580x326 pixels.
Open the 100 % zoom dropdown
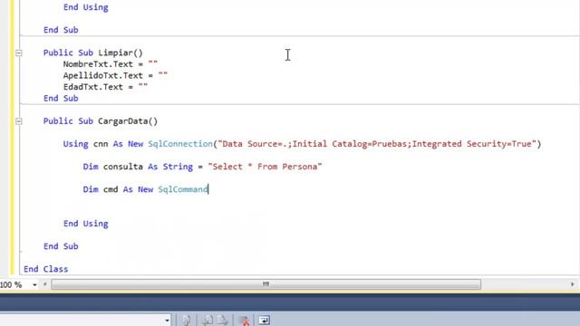[x=34, y=285]
